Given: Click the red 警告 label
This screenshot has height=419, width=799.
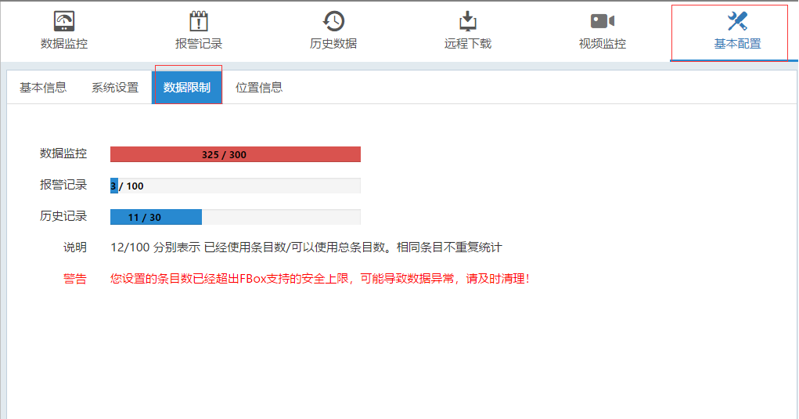Looking at the screenshot, I should click(75, 279).
